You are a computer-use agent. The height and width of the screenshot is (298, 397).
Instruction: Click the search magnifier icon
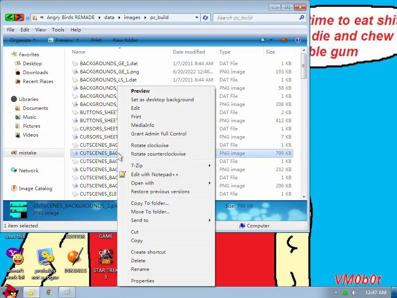302,17
